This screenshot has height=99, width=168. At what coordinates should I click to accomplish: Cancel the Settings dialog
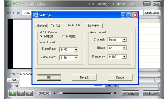point(120,77)
